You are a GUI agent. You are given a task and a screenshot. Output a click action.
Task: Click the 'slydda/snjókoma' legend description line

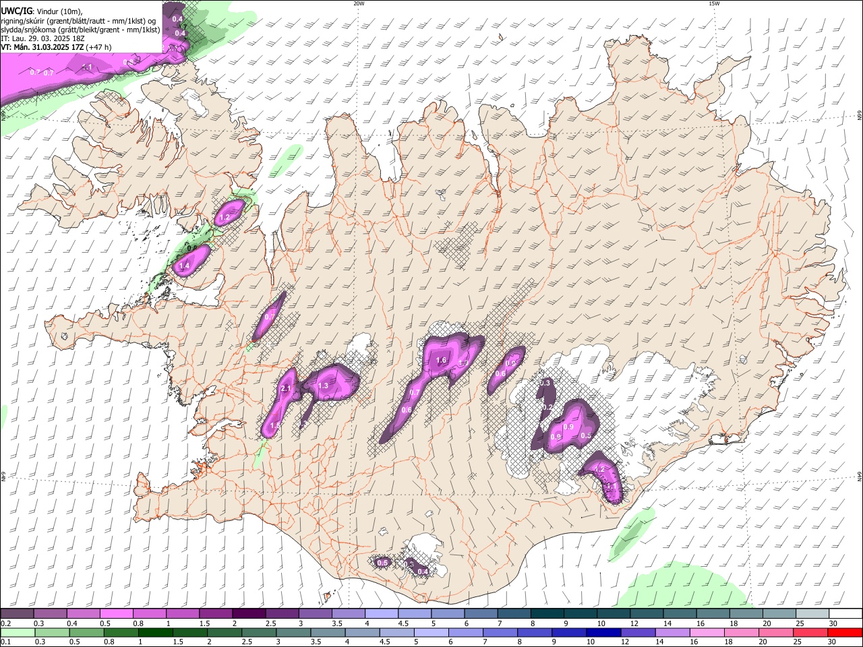[x=80, y=30]
